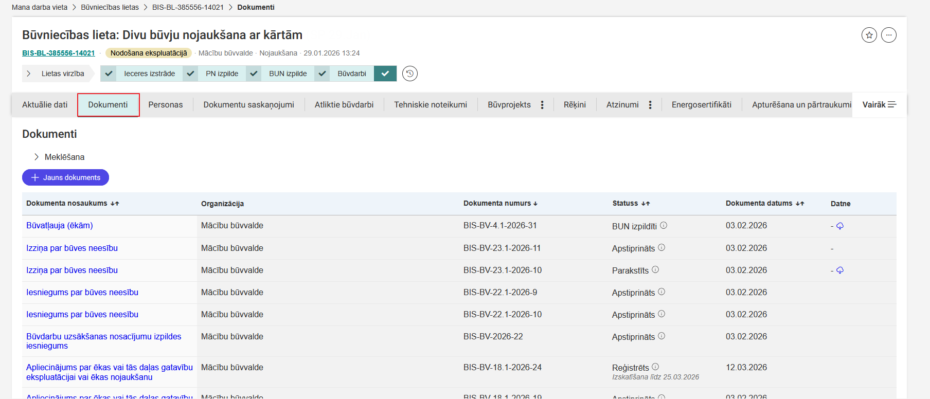This screenshot has width=930, height=399.
Task: Sort by Statuss column
Action: [x=631, y=203]
